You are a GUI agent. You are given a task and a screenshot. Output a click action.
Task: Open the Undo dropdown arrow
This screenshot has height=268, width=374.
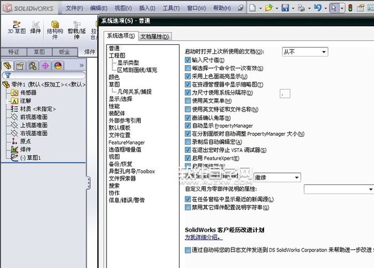(325, 9)
